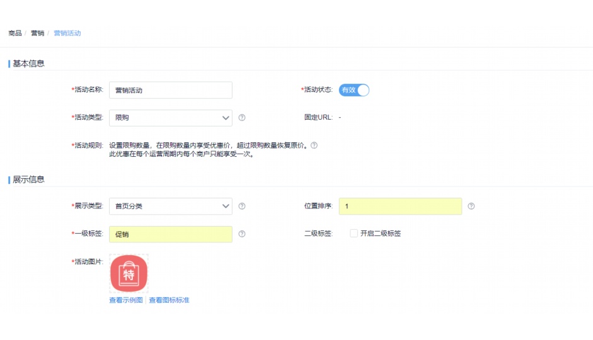This screenshot has width=593, height=340.
Task: Open the 活动类型 限购 dropdown
Action: tap(170, 118)
